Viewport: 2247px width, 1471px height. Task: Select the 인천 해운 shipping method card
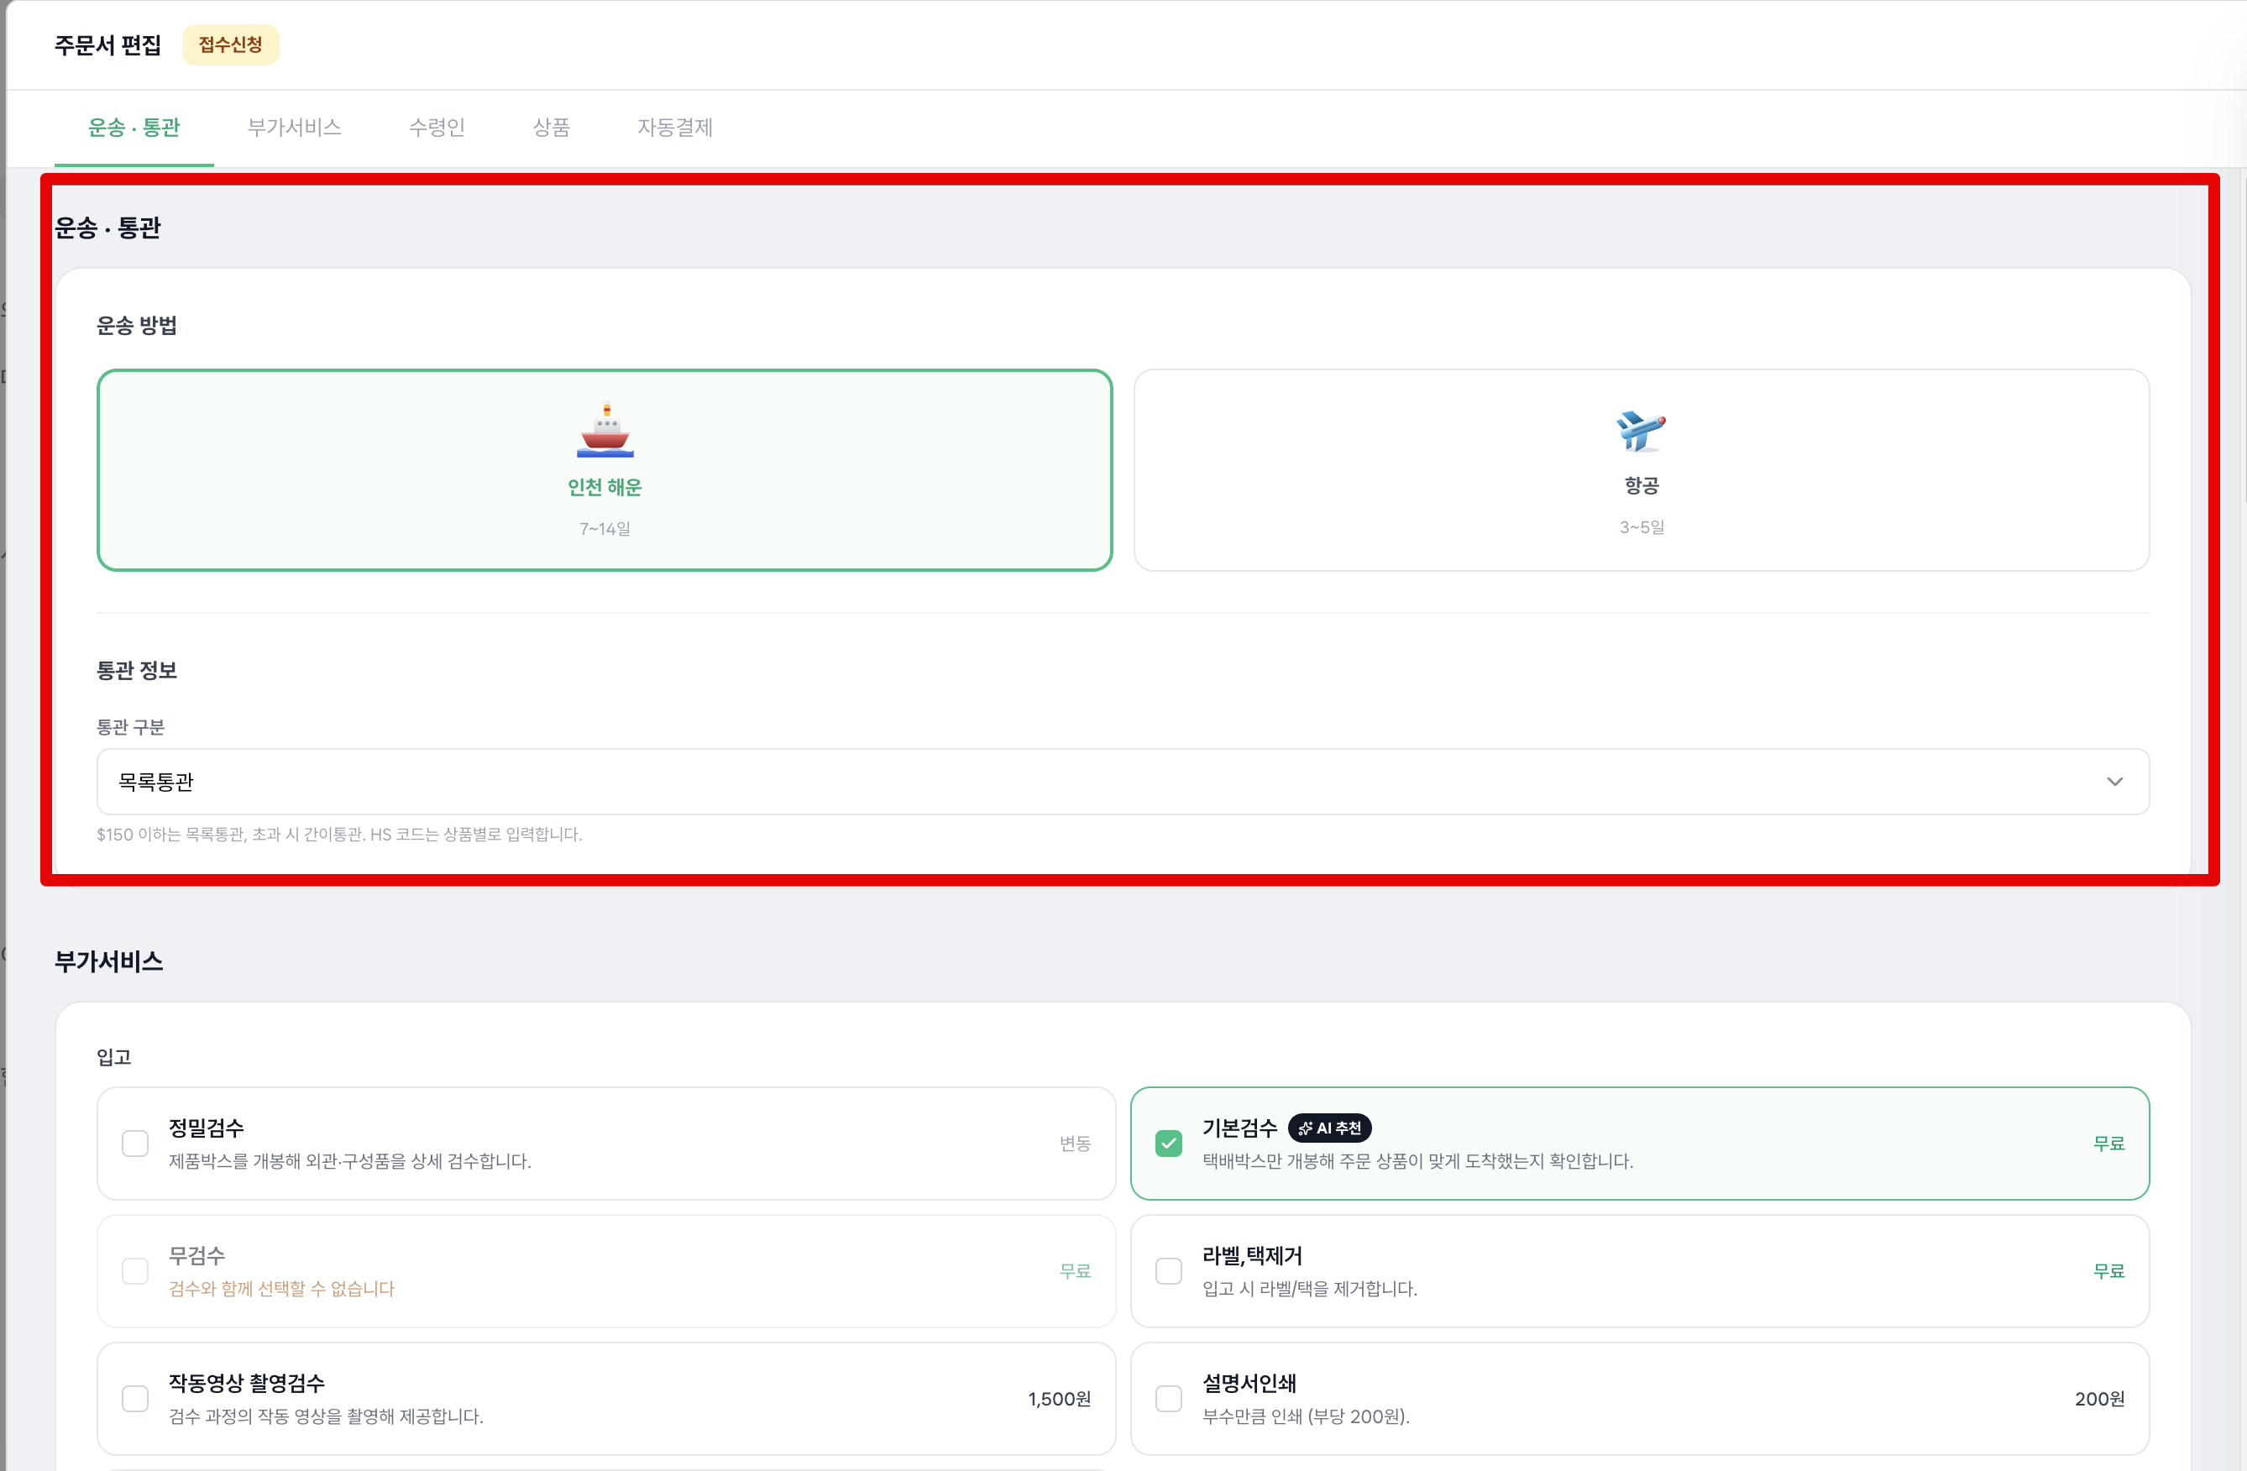point(605,470)
